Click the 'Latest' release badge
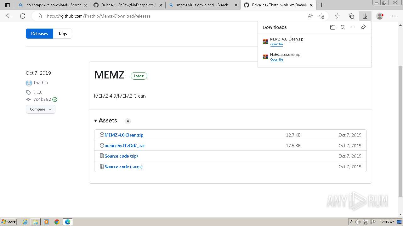Screen dimensions: 403x226 tap(139, 76)
